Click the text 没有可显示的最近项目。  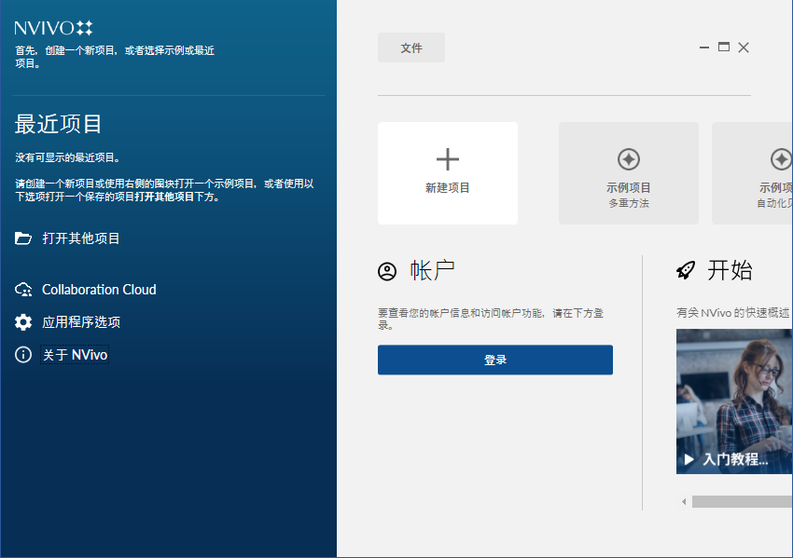69,158
